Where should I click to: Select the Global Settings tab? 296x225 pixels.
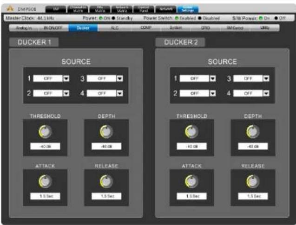click(x=188, y=9)
